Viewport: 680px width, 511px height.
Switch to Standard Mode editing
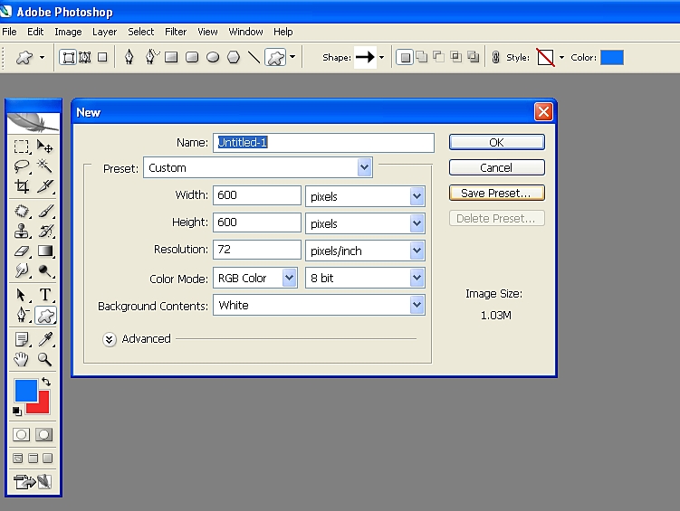[21, 434]
